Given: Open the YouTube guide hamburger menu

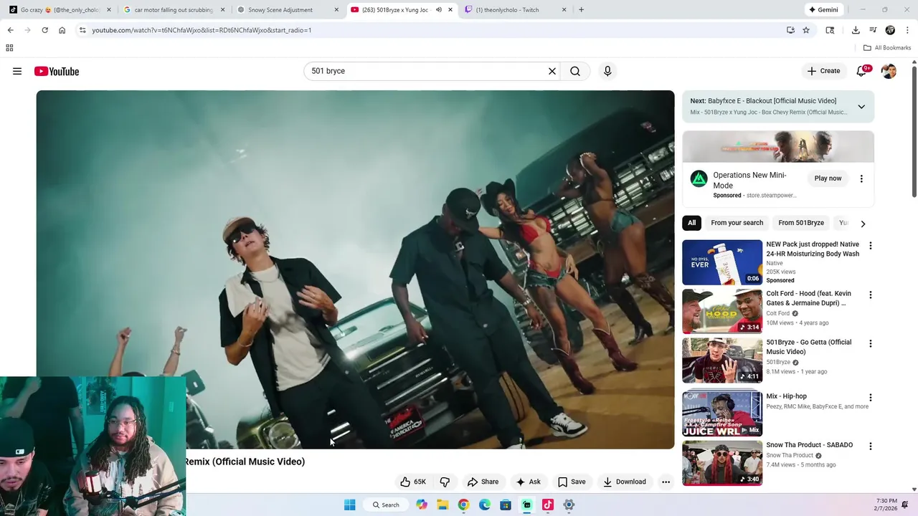Looking at the screenshot, I should pos(17,71).
